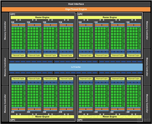The height and width of the screenshot is (124, 152).
Task: Select the rightmost Polymorph Engine in the lower-left GPC
Action: click(66, 79)
